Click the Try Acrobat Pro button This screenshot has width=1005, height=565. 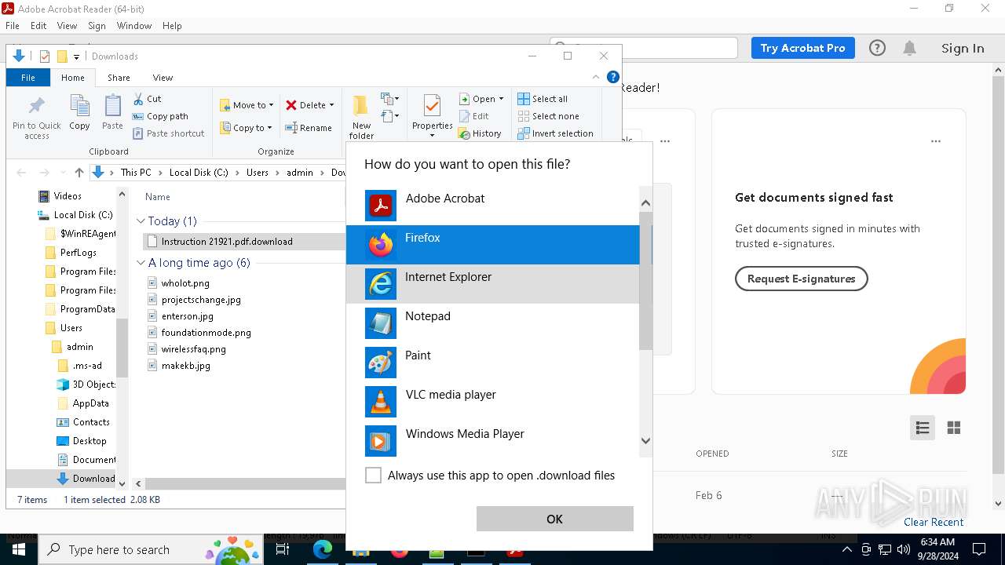point(802,48)
